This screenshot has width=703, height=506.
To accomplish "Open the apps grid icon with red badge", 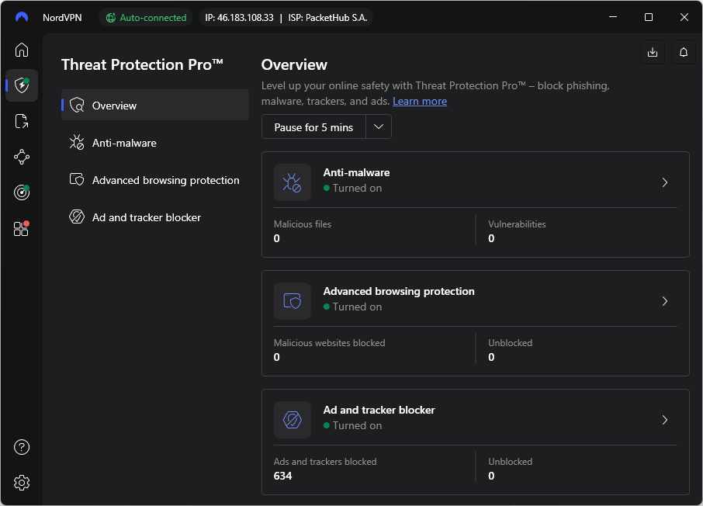I will pyautogui.click(x=21, y=228).
